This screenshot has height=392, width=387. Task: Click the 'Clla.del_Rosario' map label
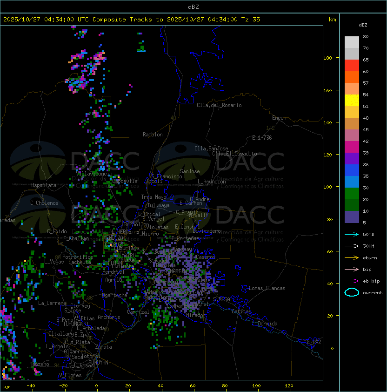219,105
